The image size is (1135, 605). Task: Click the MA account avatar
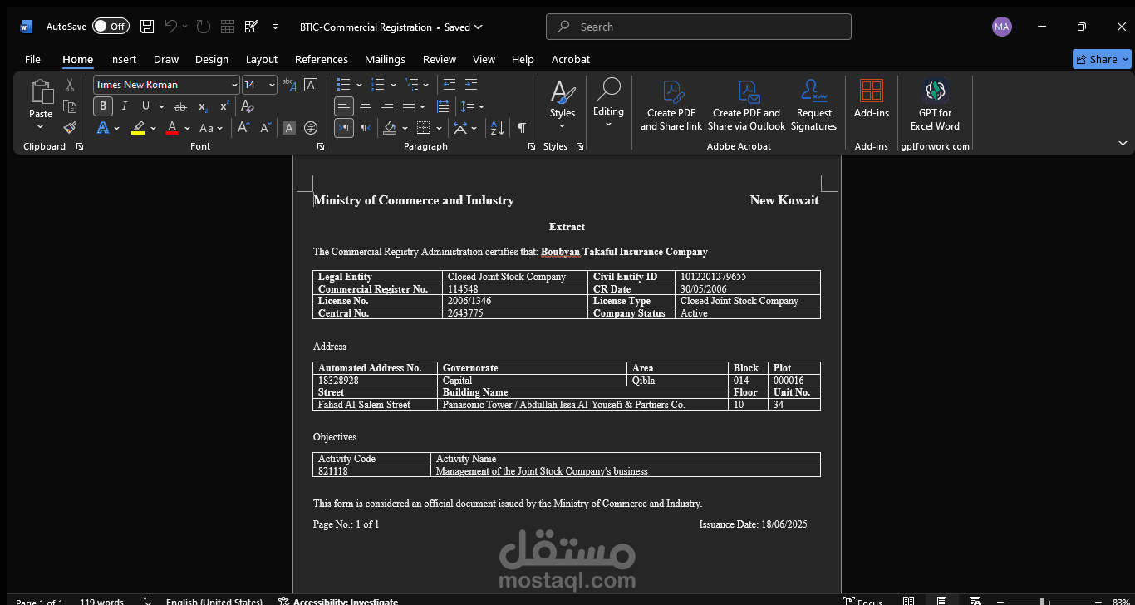click(x=1002, y=27)
